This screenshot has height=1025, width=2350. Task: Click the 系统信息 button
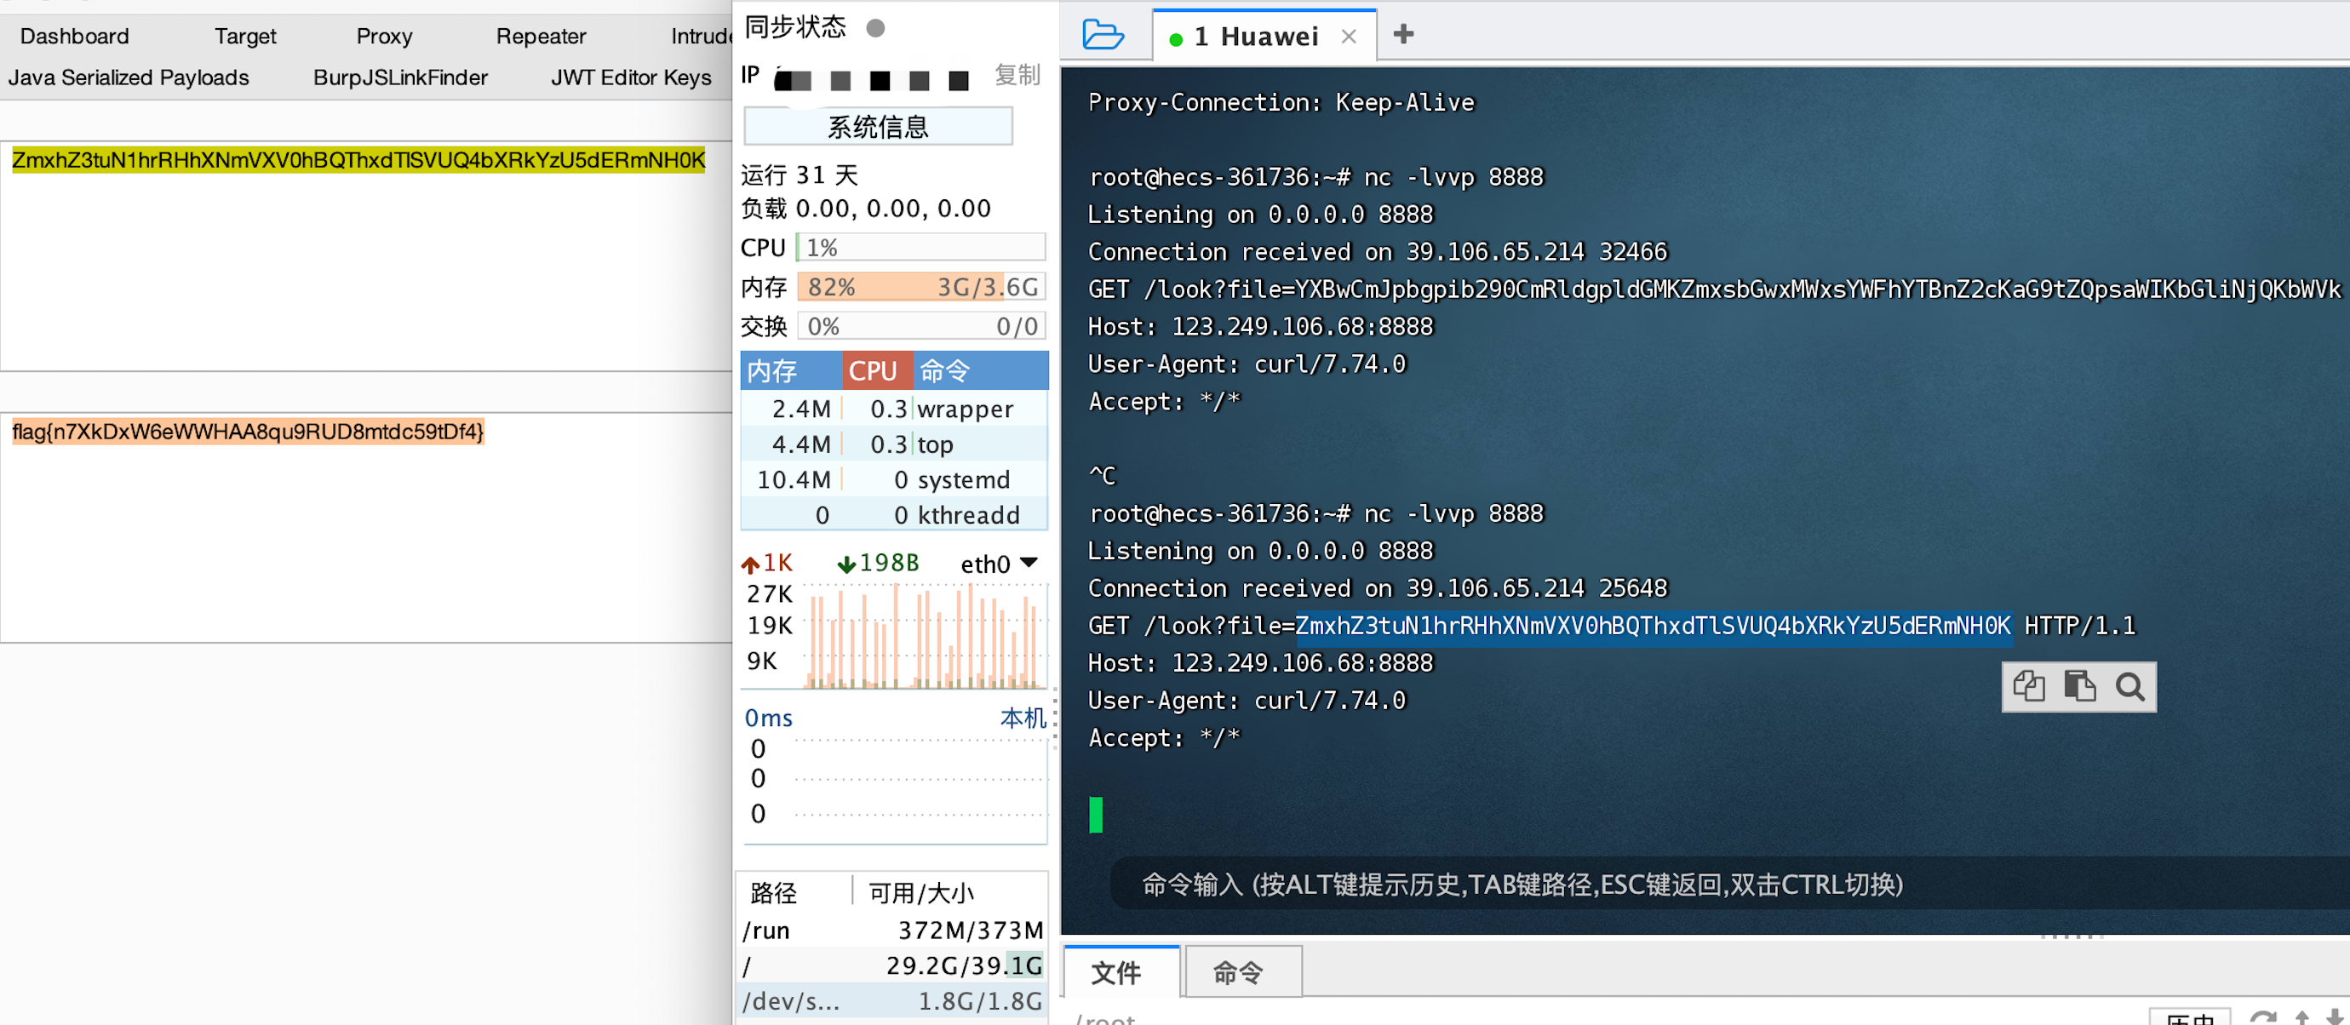[878, 126]
